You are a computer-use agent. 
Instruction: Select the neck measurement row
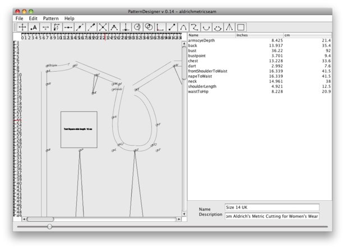[x=259, y=81]
